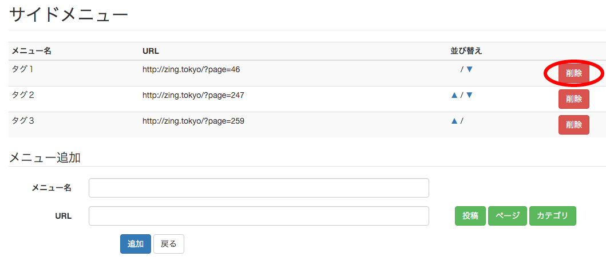Focus the メニュー名 text field

coord(259,188)
